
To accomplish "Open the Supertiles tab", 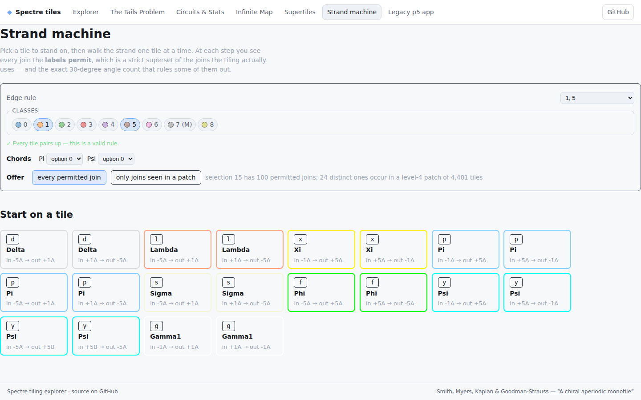I will coord(300,12).
